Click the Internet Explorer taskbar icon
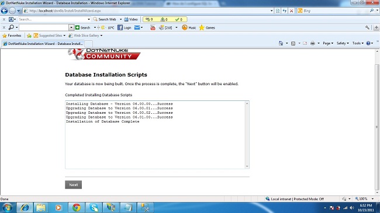Viewport: 380px width, 213px height. click(25, 208)
